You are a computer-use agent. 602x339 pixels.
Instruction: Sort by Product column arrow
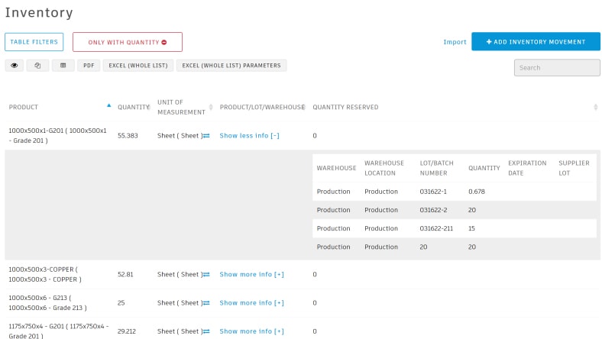109,105
